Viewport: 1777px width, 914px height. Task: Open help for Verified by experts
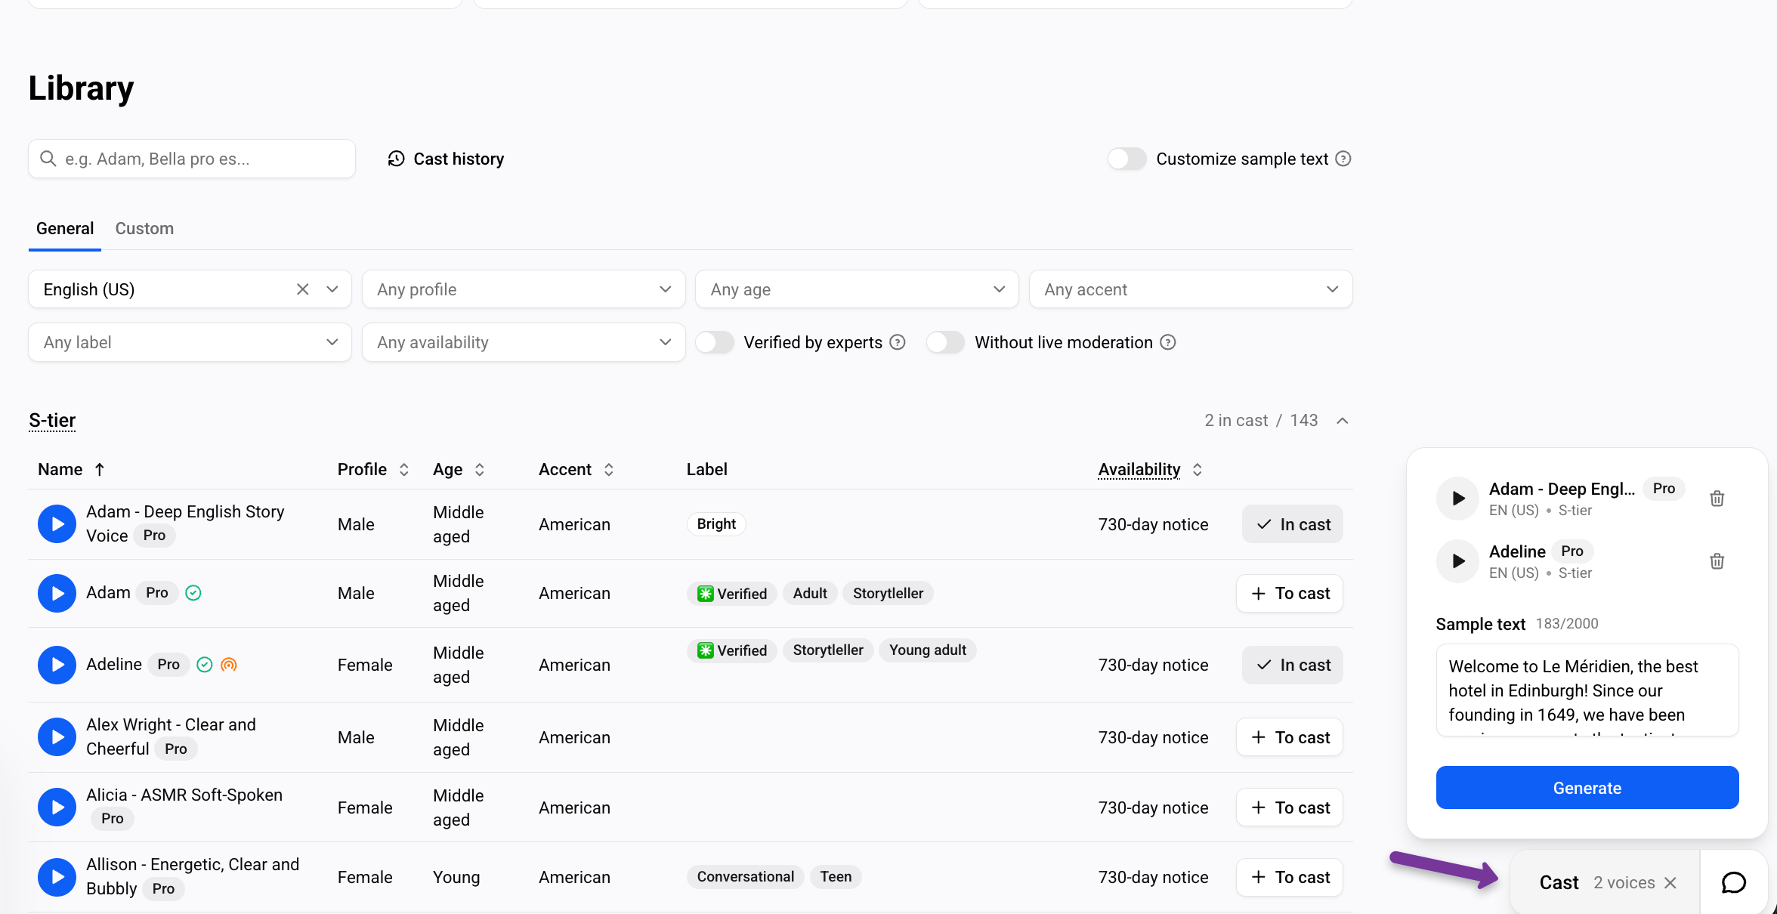pos(898,342)
